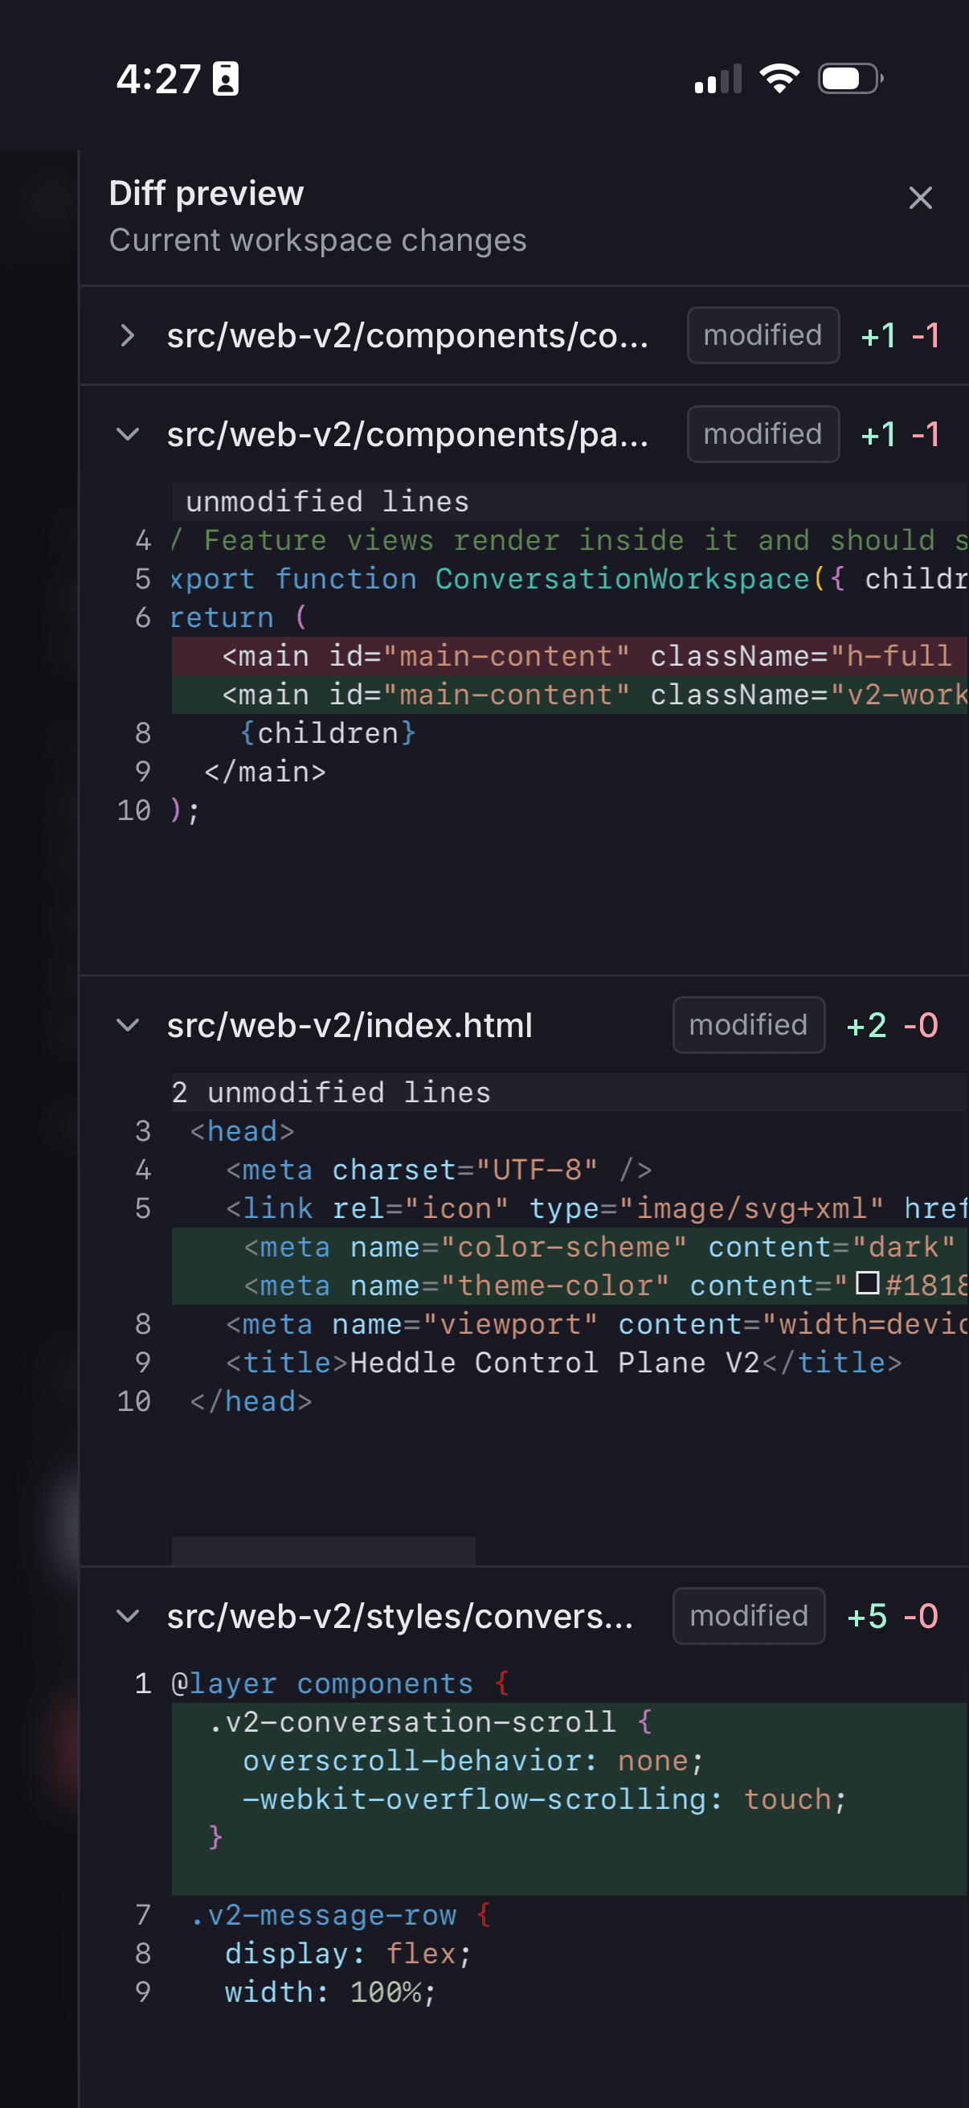Tap the contact card icon beside the time

pyautogui.click(x=226, y=79)
